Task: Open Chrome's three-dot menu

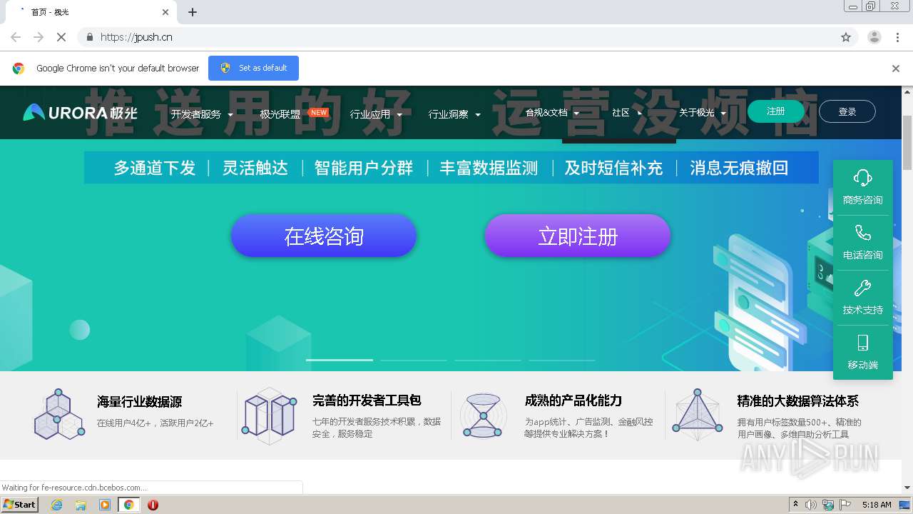Action: (x=896, y=37)
